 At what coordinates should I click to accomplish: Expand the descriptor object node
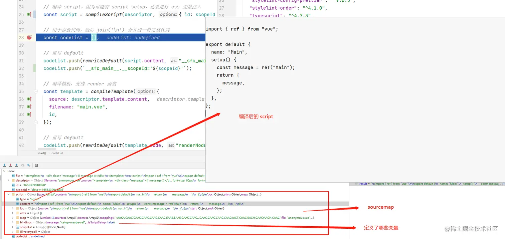pos(8,180)
